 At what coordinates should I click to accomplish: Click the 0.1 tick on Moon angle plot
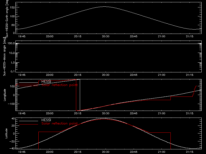[13, 71]
